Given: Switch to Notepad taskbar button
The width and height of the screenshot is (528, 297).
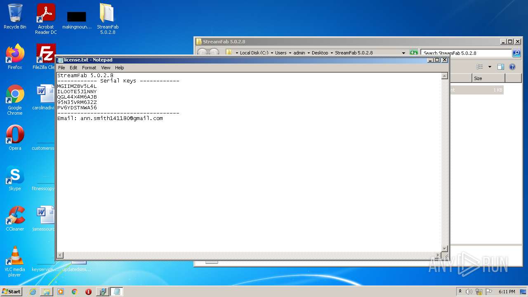Looking at the screenshot, I should pyautogui.click(x=116, y=292).
